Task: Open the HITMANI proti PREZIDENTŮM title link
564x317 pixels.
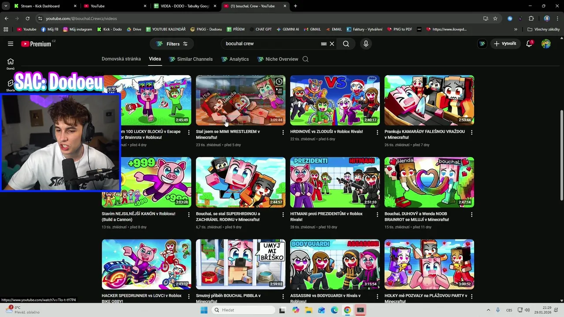Action: click(x=327, y=217)
